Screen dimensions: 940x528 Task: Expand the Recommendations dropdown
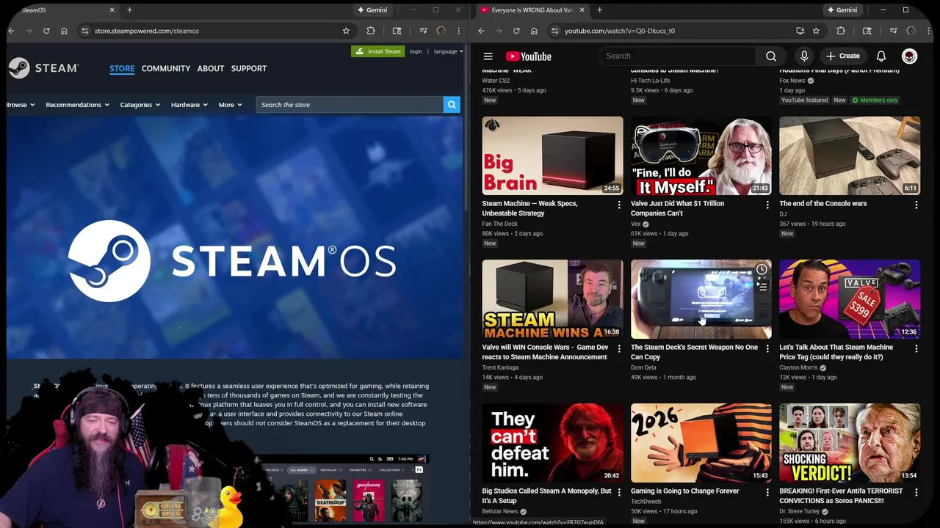coord(77,105)
